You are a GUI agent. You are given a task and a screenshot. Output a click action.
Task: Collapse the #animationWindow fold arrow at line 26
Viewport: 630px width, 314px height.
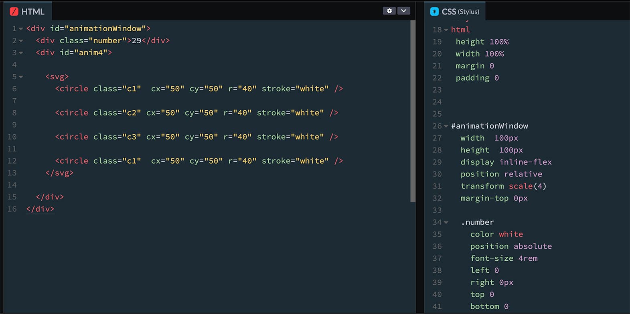click(446, 126)
